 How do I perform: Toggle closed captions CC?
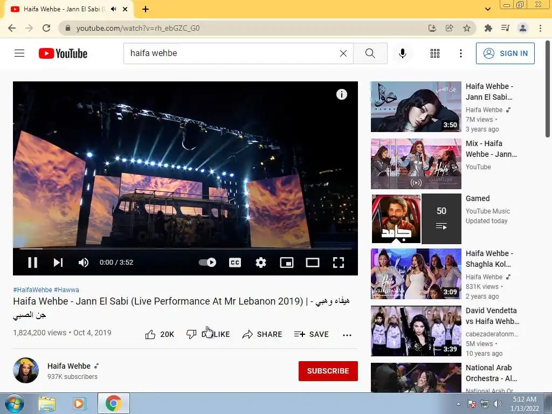pos(235,263)
